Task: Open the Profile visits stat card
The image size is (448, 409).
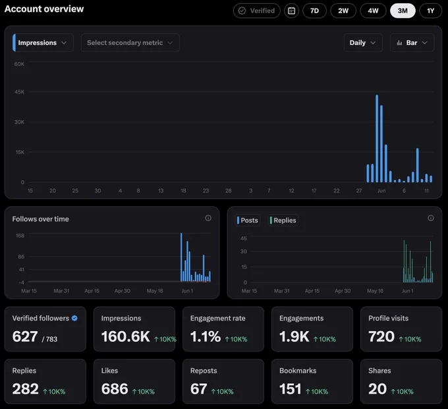Action: (401, 329)
